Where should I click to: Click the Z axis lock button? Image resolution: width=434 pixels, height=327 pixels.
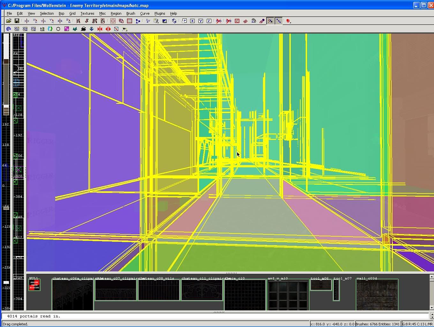[x=209, y=21]
